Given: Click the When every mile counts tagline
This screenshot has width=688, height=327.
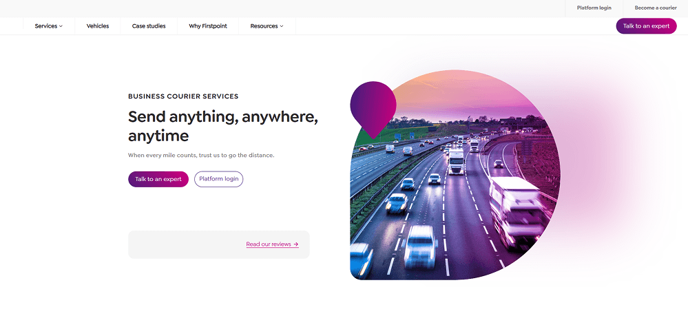Looking at the screenshot, I should pyautogui.click(x=201, y=155).
